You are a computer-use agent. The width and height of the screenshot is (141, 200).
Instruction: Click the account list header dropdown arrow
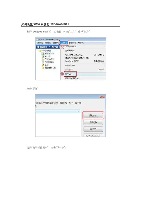pos(78,111)
